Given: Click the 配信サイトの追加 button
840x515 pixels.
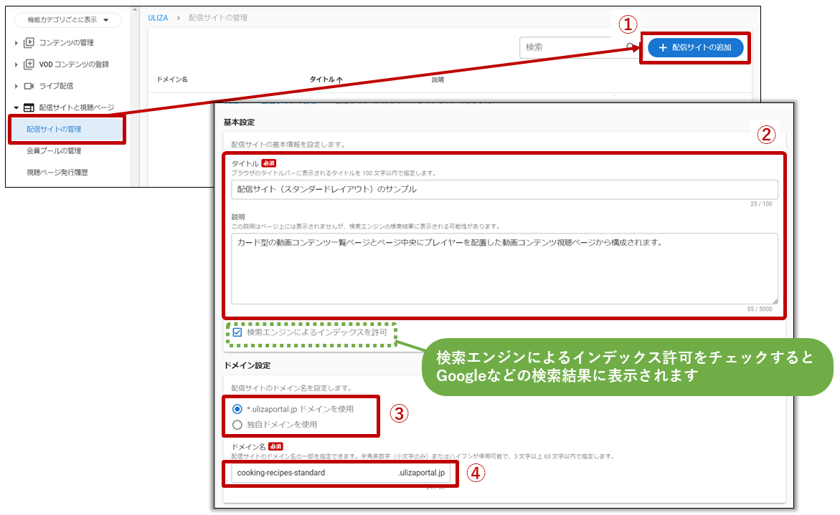Looking at the screenshot, I should click(694, 48).
